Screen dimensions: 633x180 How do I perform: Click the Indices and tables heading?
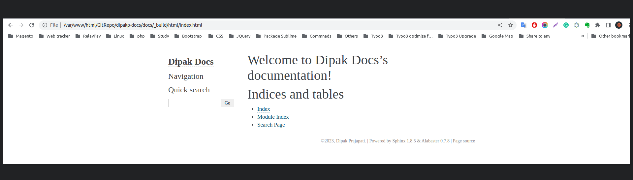(296, 94)
